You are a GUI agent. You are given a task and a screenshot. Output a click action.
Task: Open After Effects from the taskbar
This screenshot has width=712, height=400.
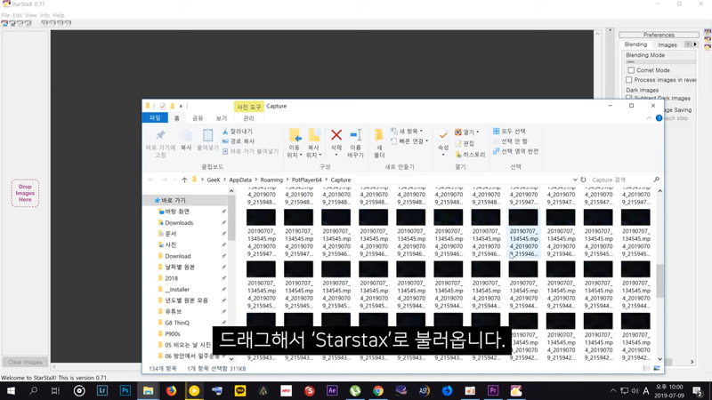coord(332,390)
